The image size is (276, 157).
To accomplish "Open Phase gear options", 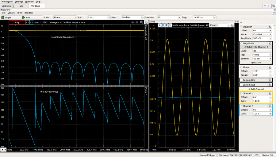I will coord(270,67).
